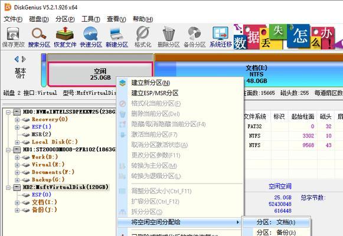Viewport: 343px width, 236px height.
Task: Select HD2:MsftVirtualDisk(120GB) in tree
Action: (66, 187)
